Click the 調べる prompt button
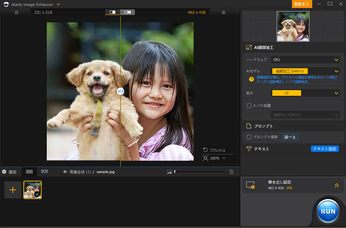Viewport: 346px width, 228px height. click(290, 137)
